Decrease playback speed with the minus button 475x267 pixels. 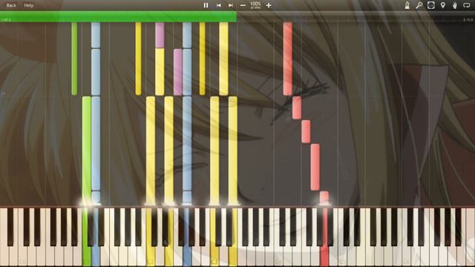tap(243, 5)
